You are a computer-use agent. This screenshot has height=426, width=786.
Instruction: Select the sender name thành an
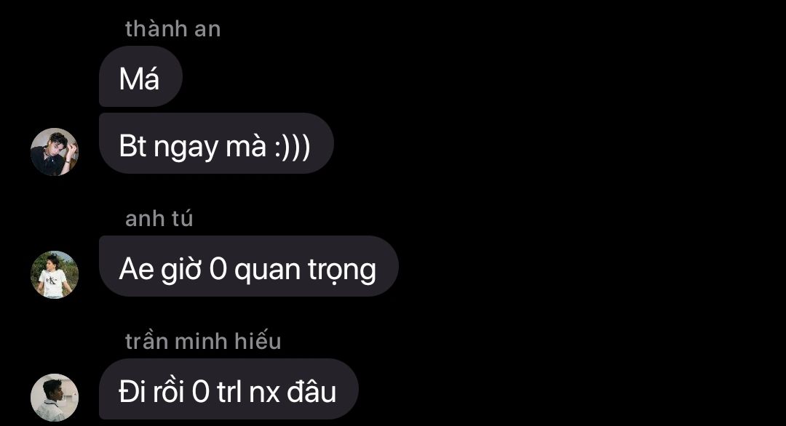[x=173, y=29]
